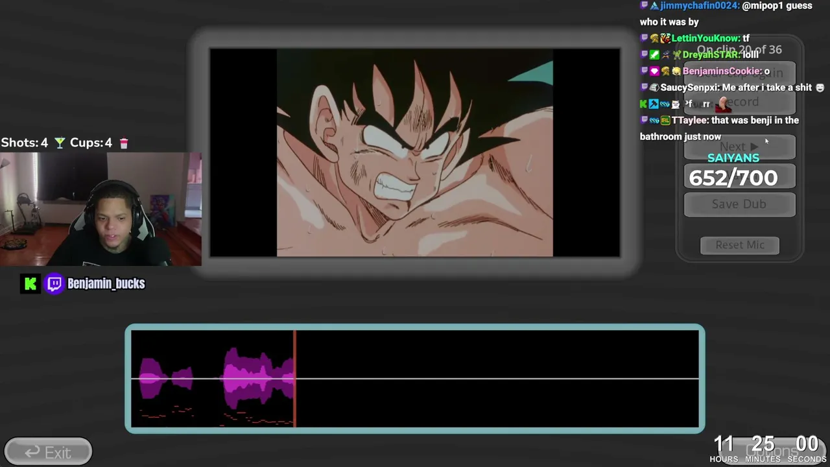Click the 'Cups: 4' counter
830x467 pixels.
[x=91, y=143]
